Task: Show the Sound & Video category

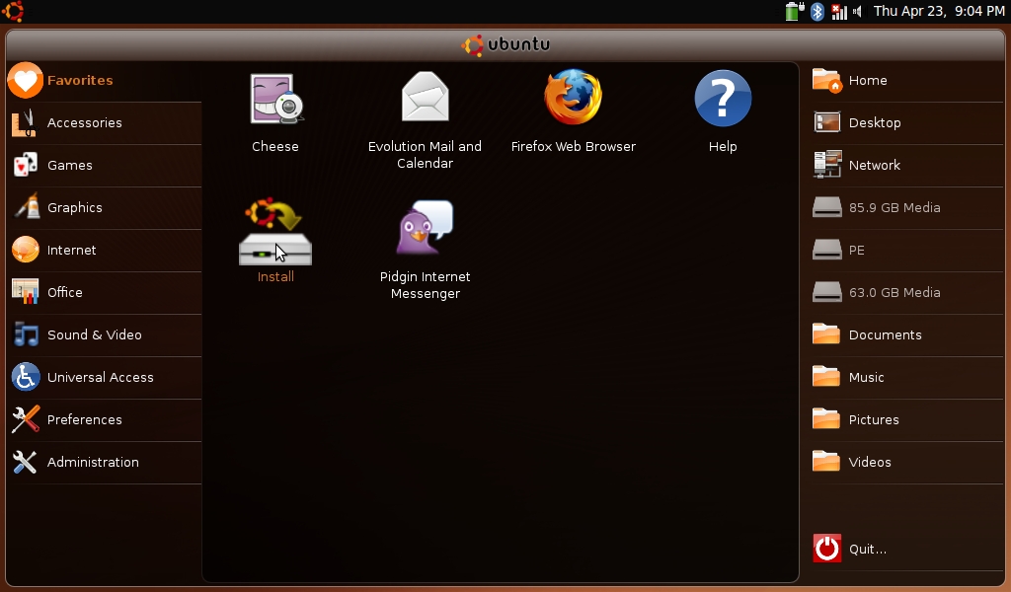Action: tap(95, 335)
